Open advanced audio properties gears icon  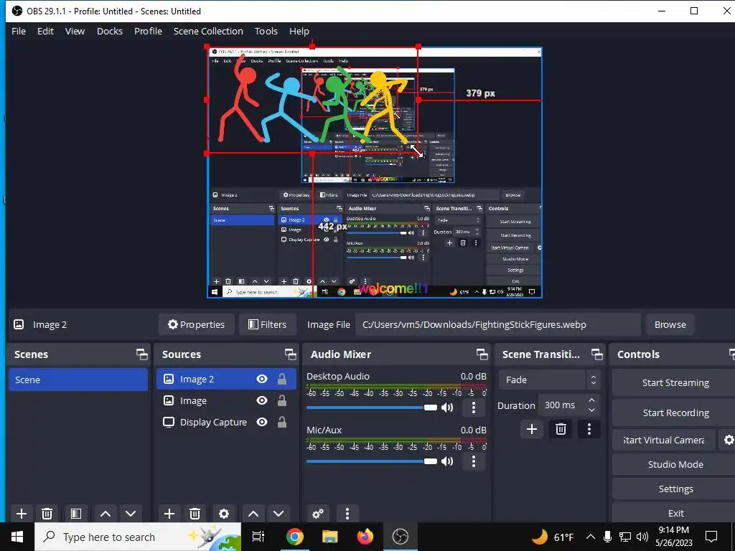click(318, 514)
